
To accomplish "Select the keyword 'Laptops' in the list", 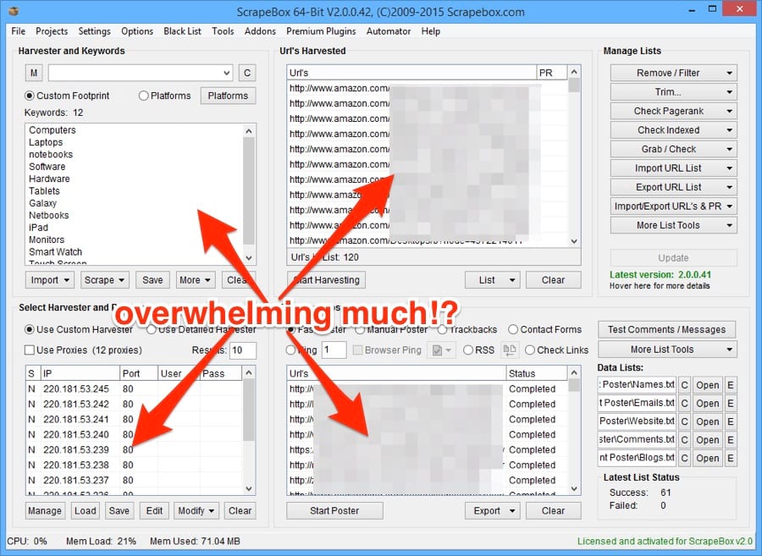I will click(46, 142).
